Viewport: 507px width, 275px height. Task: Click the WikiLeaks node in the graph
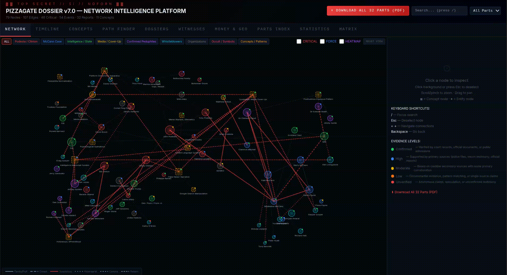click(181, 94)
